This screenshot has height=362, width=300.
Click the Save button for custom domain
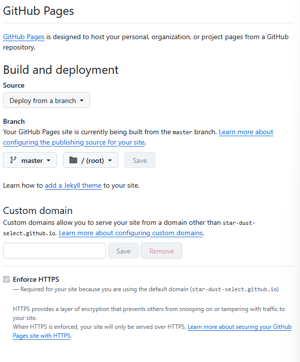[x=123, y=251]
